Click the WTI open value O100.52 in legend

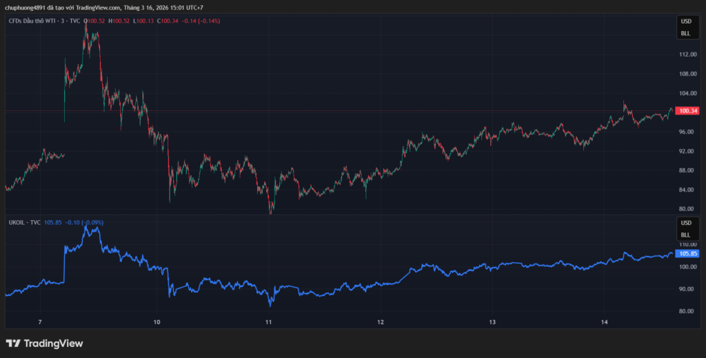click(x=95, y=21)
